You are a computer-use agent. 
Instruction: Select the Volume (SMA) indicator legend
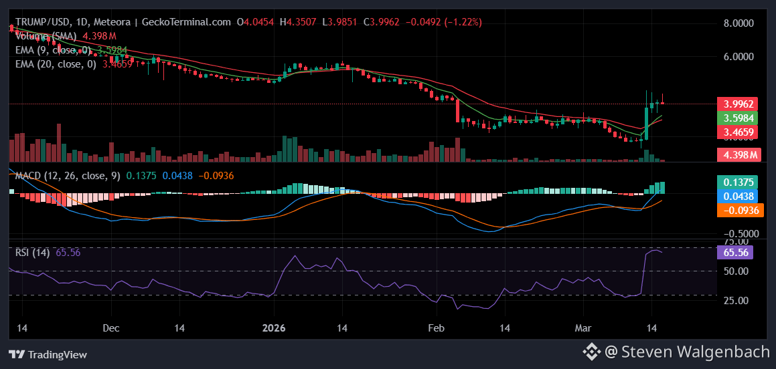[x=46, y=36]
